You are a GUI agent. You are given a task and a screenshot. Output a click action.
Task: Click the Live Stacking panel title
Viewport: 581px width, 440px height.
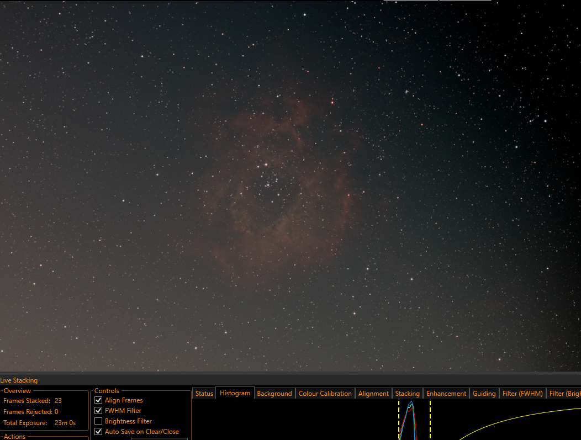coord(19,380)
